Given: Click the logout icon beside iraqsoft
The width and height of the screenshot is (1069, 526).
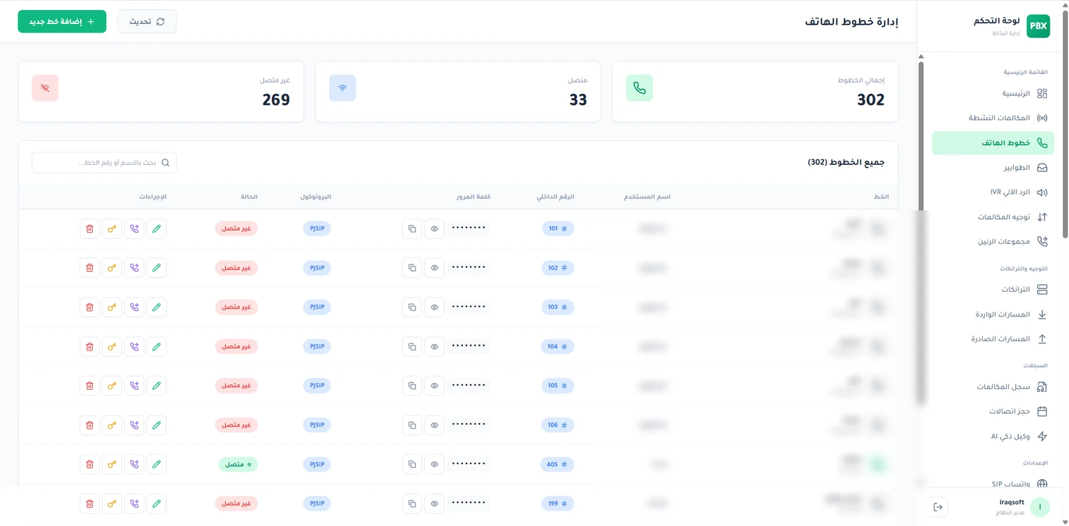Looking at the screenshot, I should 938,507.
